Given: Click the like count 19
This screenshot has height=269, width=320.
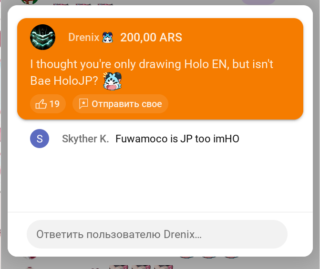Looking at the screenshot, I should pyautogui.click(x=54, y=104).
